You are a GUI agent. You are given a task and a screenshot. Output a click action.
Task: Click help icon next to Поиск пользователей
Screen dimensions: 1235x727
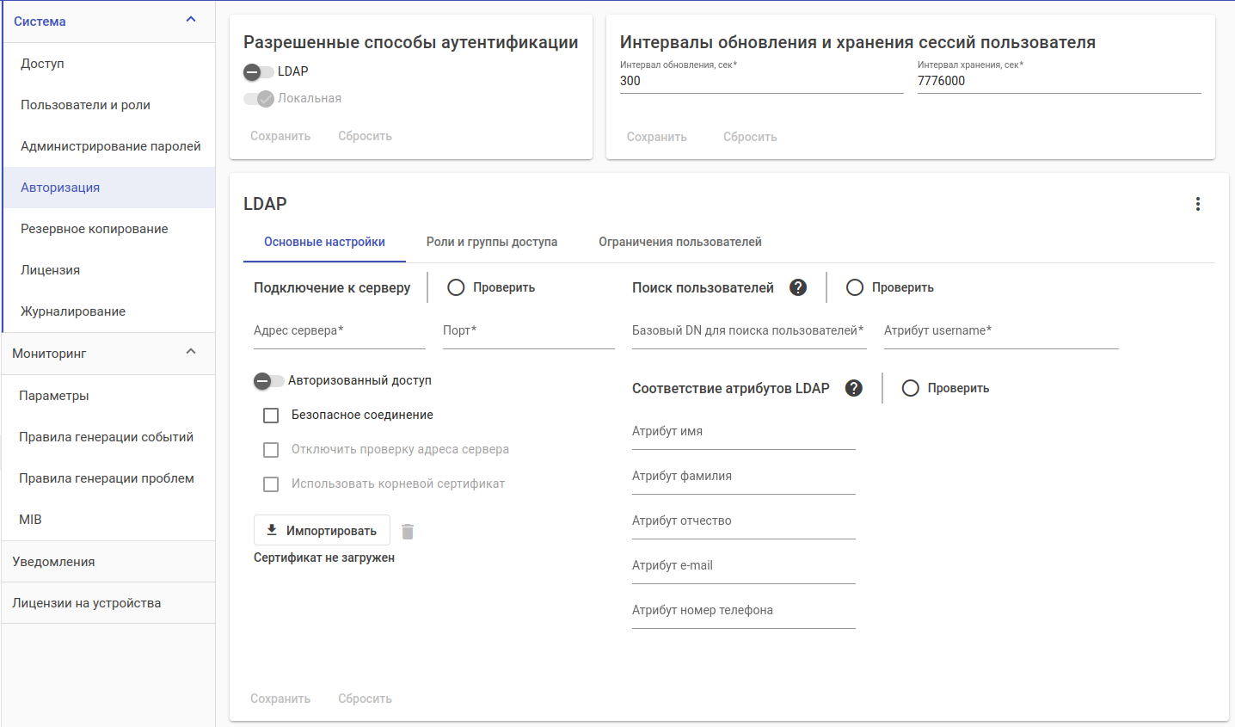click(x=798, y=287)
